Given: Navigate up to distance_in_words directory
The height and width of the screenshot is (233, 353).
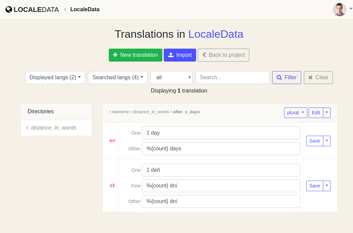Looking at the screenshot, I should click(x=54, y=128).
